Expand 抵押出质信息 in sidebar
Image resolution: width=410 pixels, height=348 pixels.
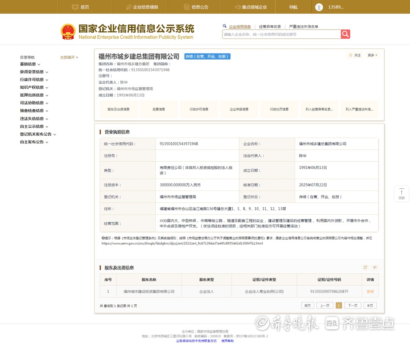tap(34, 95)
